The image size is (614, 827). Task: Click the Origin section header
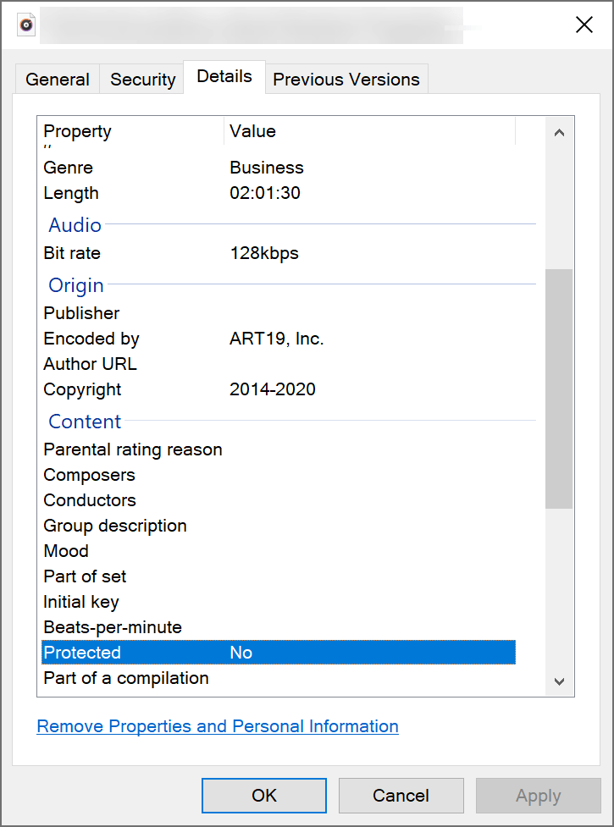(76, 285)
